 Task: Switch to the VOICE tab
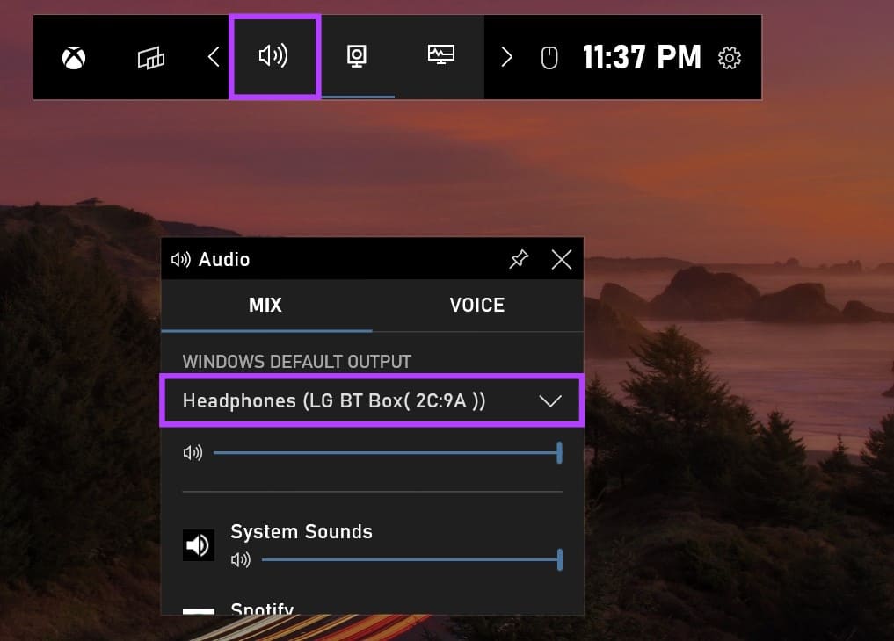(476, 306)
